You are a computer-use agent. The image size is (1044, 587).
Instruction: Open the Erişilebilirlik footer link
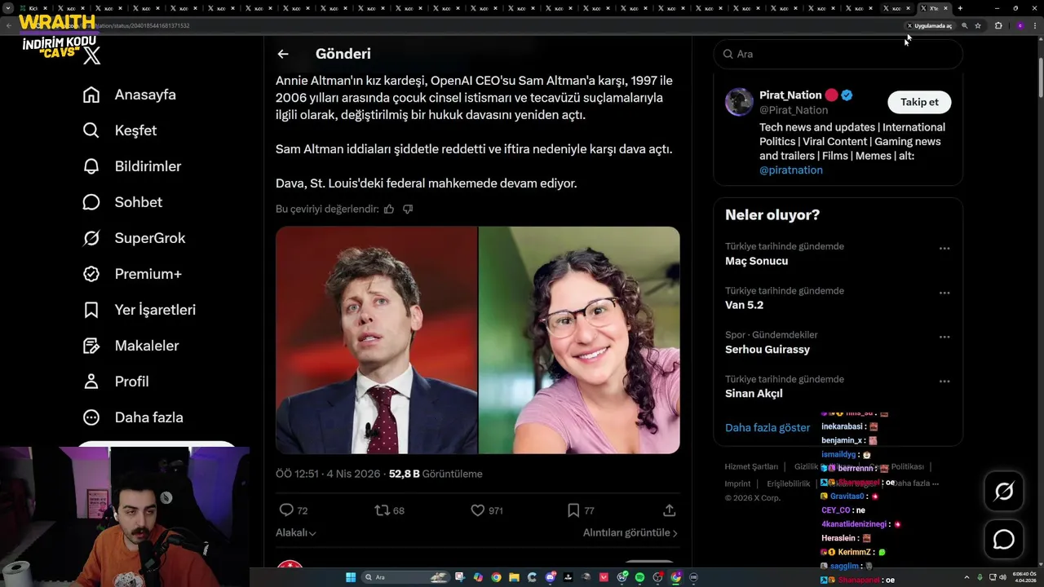pos(789,483)
